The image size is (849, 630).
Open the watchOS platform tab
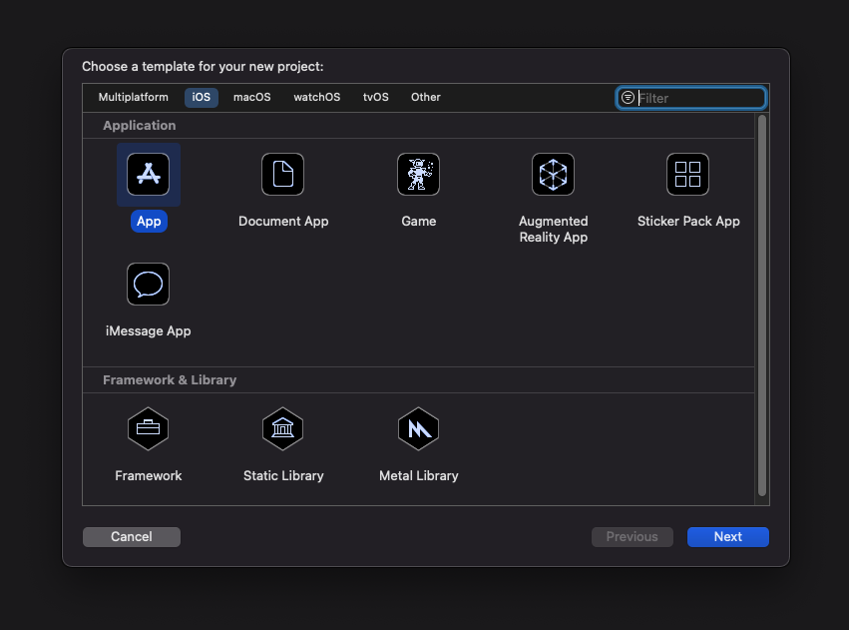[316, 97]
